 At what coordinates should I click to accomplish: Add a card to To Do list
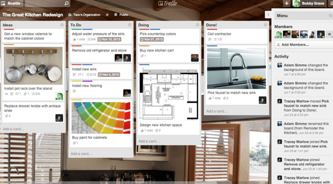(81, 154)
